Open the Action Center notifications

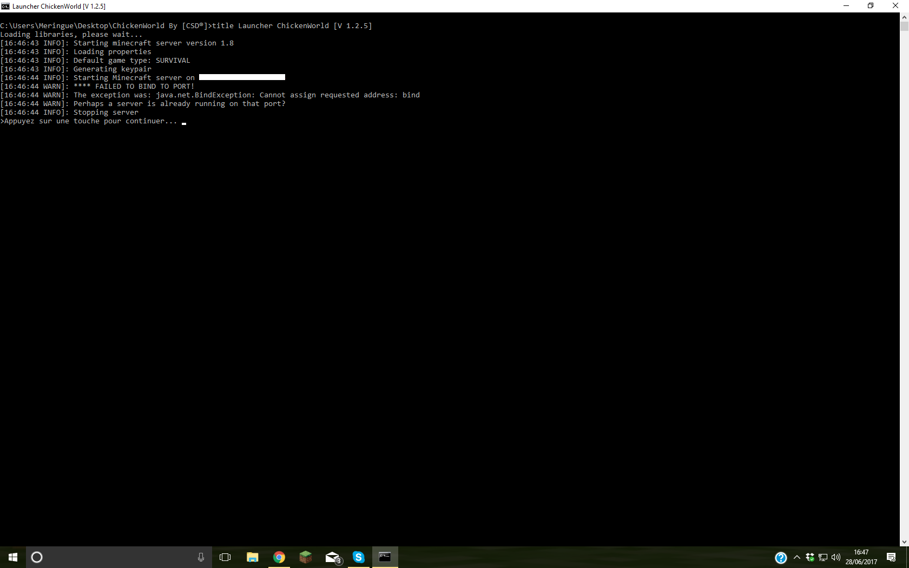[x=891, y=557]
